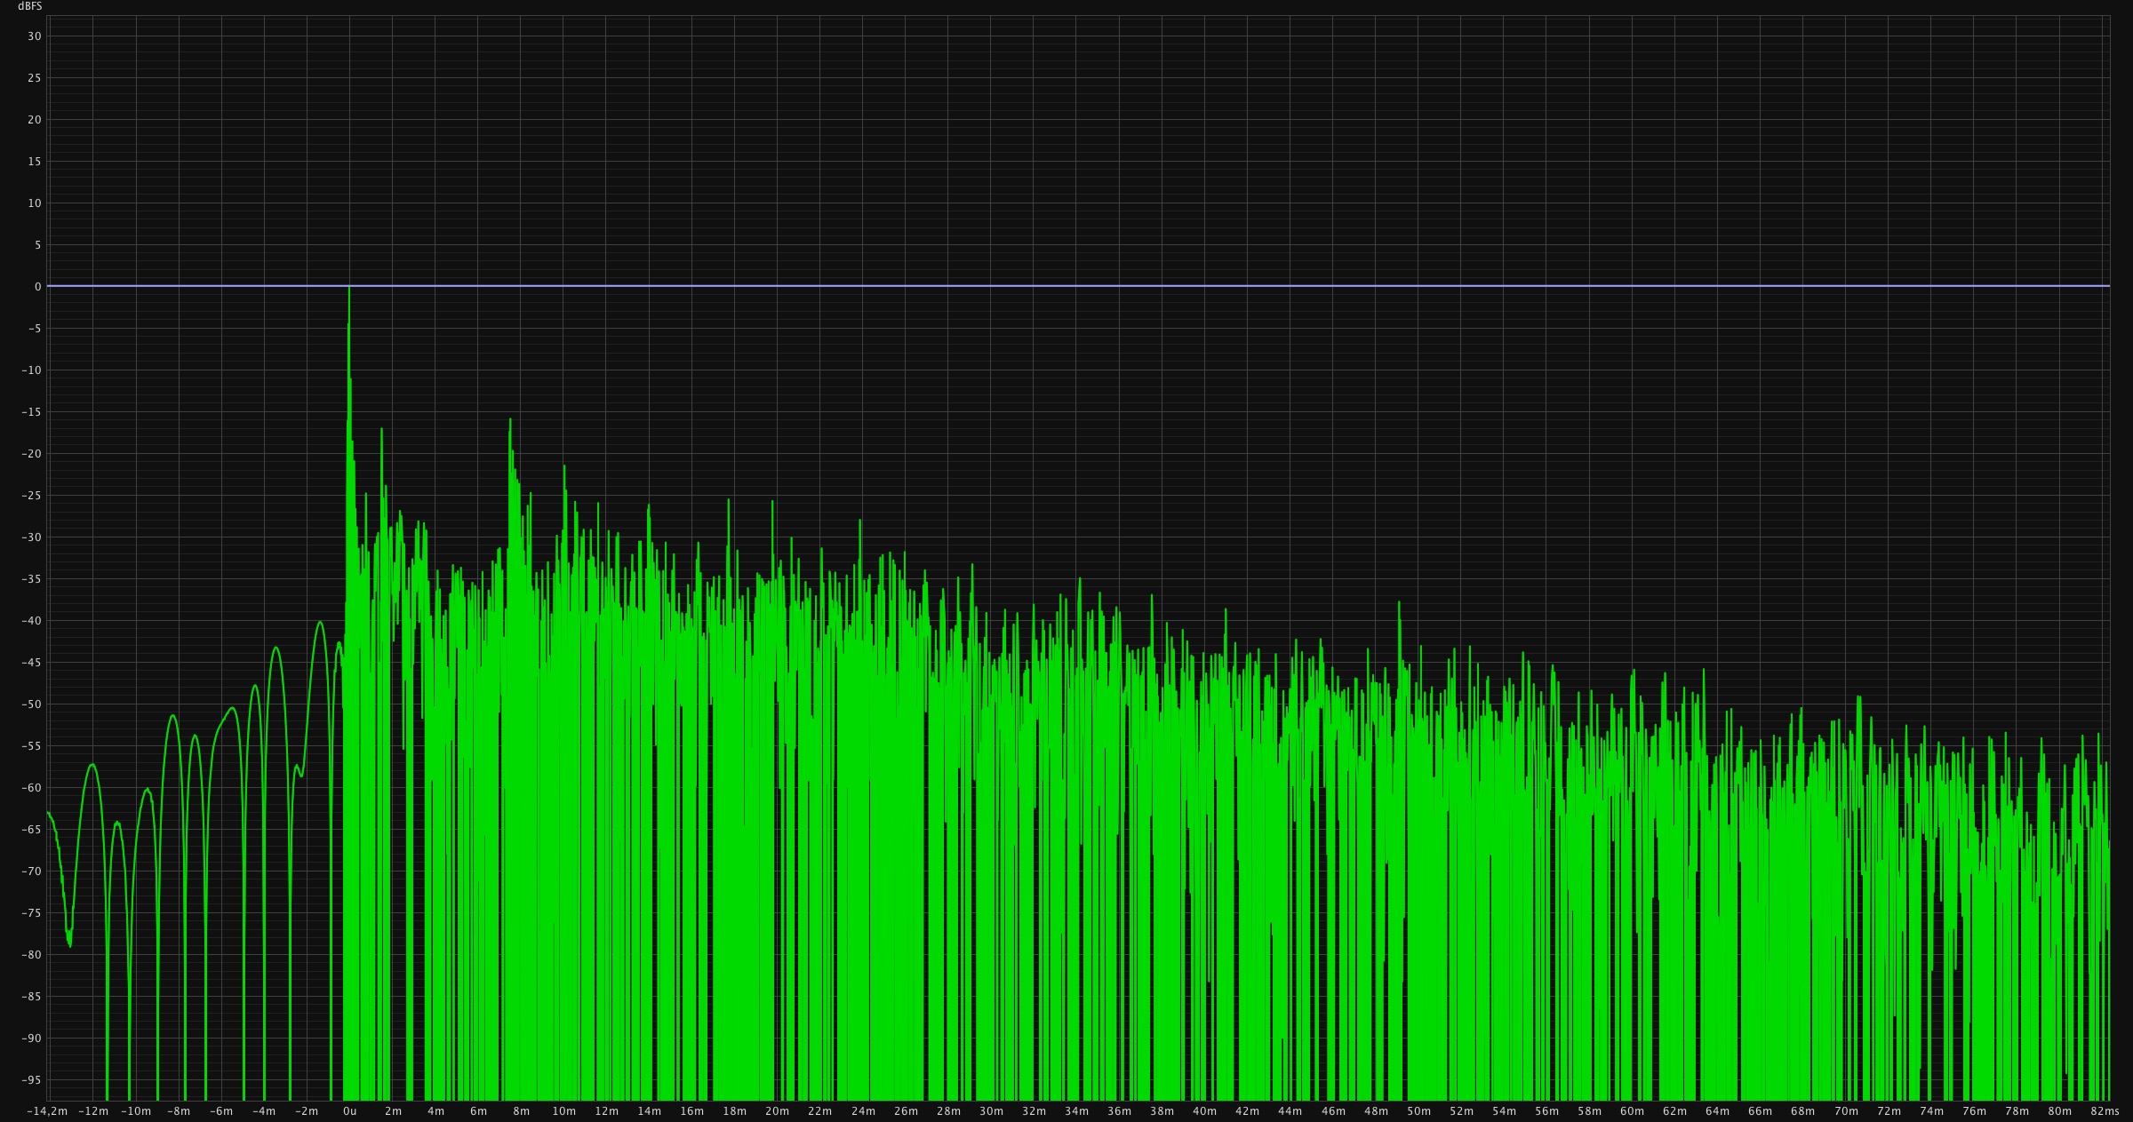Click the 0u time axis label
2133x1122 pixels.
[x=349, y=1111]
